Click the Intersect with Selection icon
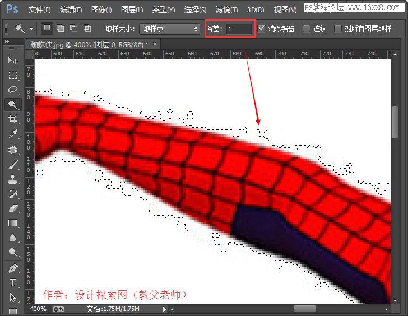Viewport: 408px width, 316px height. coord(87,28)
